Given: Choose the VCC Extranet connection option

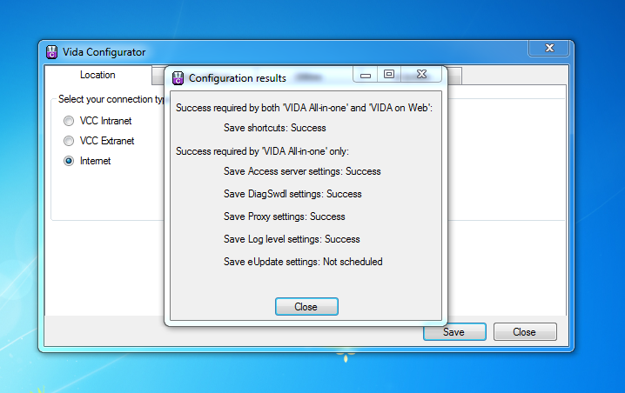Looking at the screenshot, I should [x=69, y=141].
